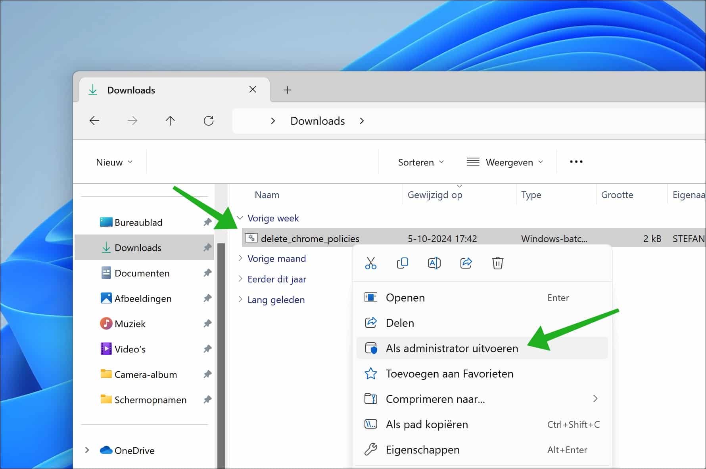Go up one folder level with up arrow
This screenshot has width=706, height=469.
pos(170,121)
